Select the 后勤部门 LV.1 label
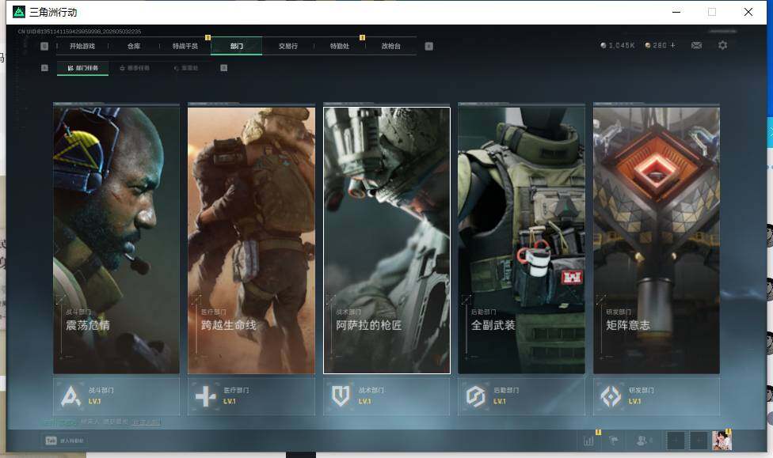 (x=500, y=401)
